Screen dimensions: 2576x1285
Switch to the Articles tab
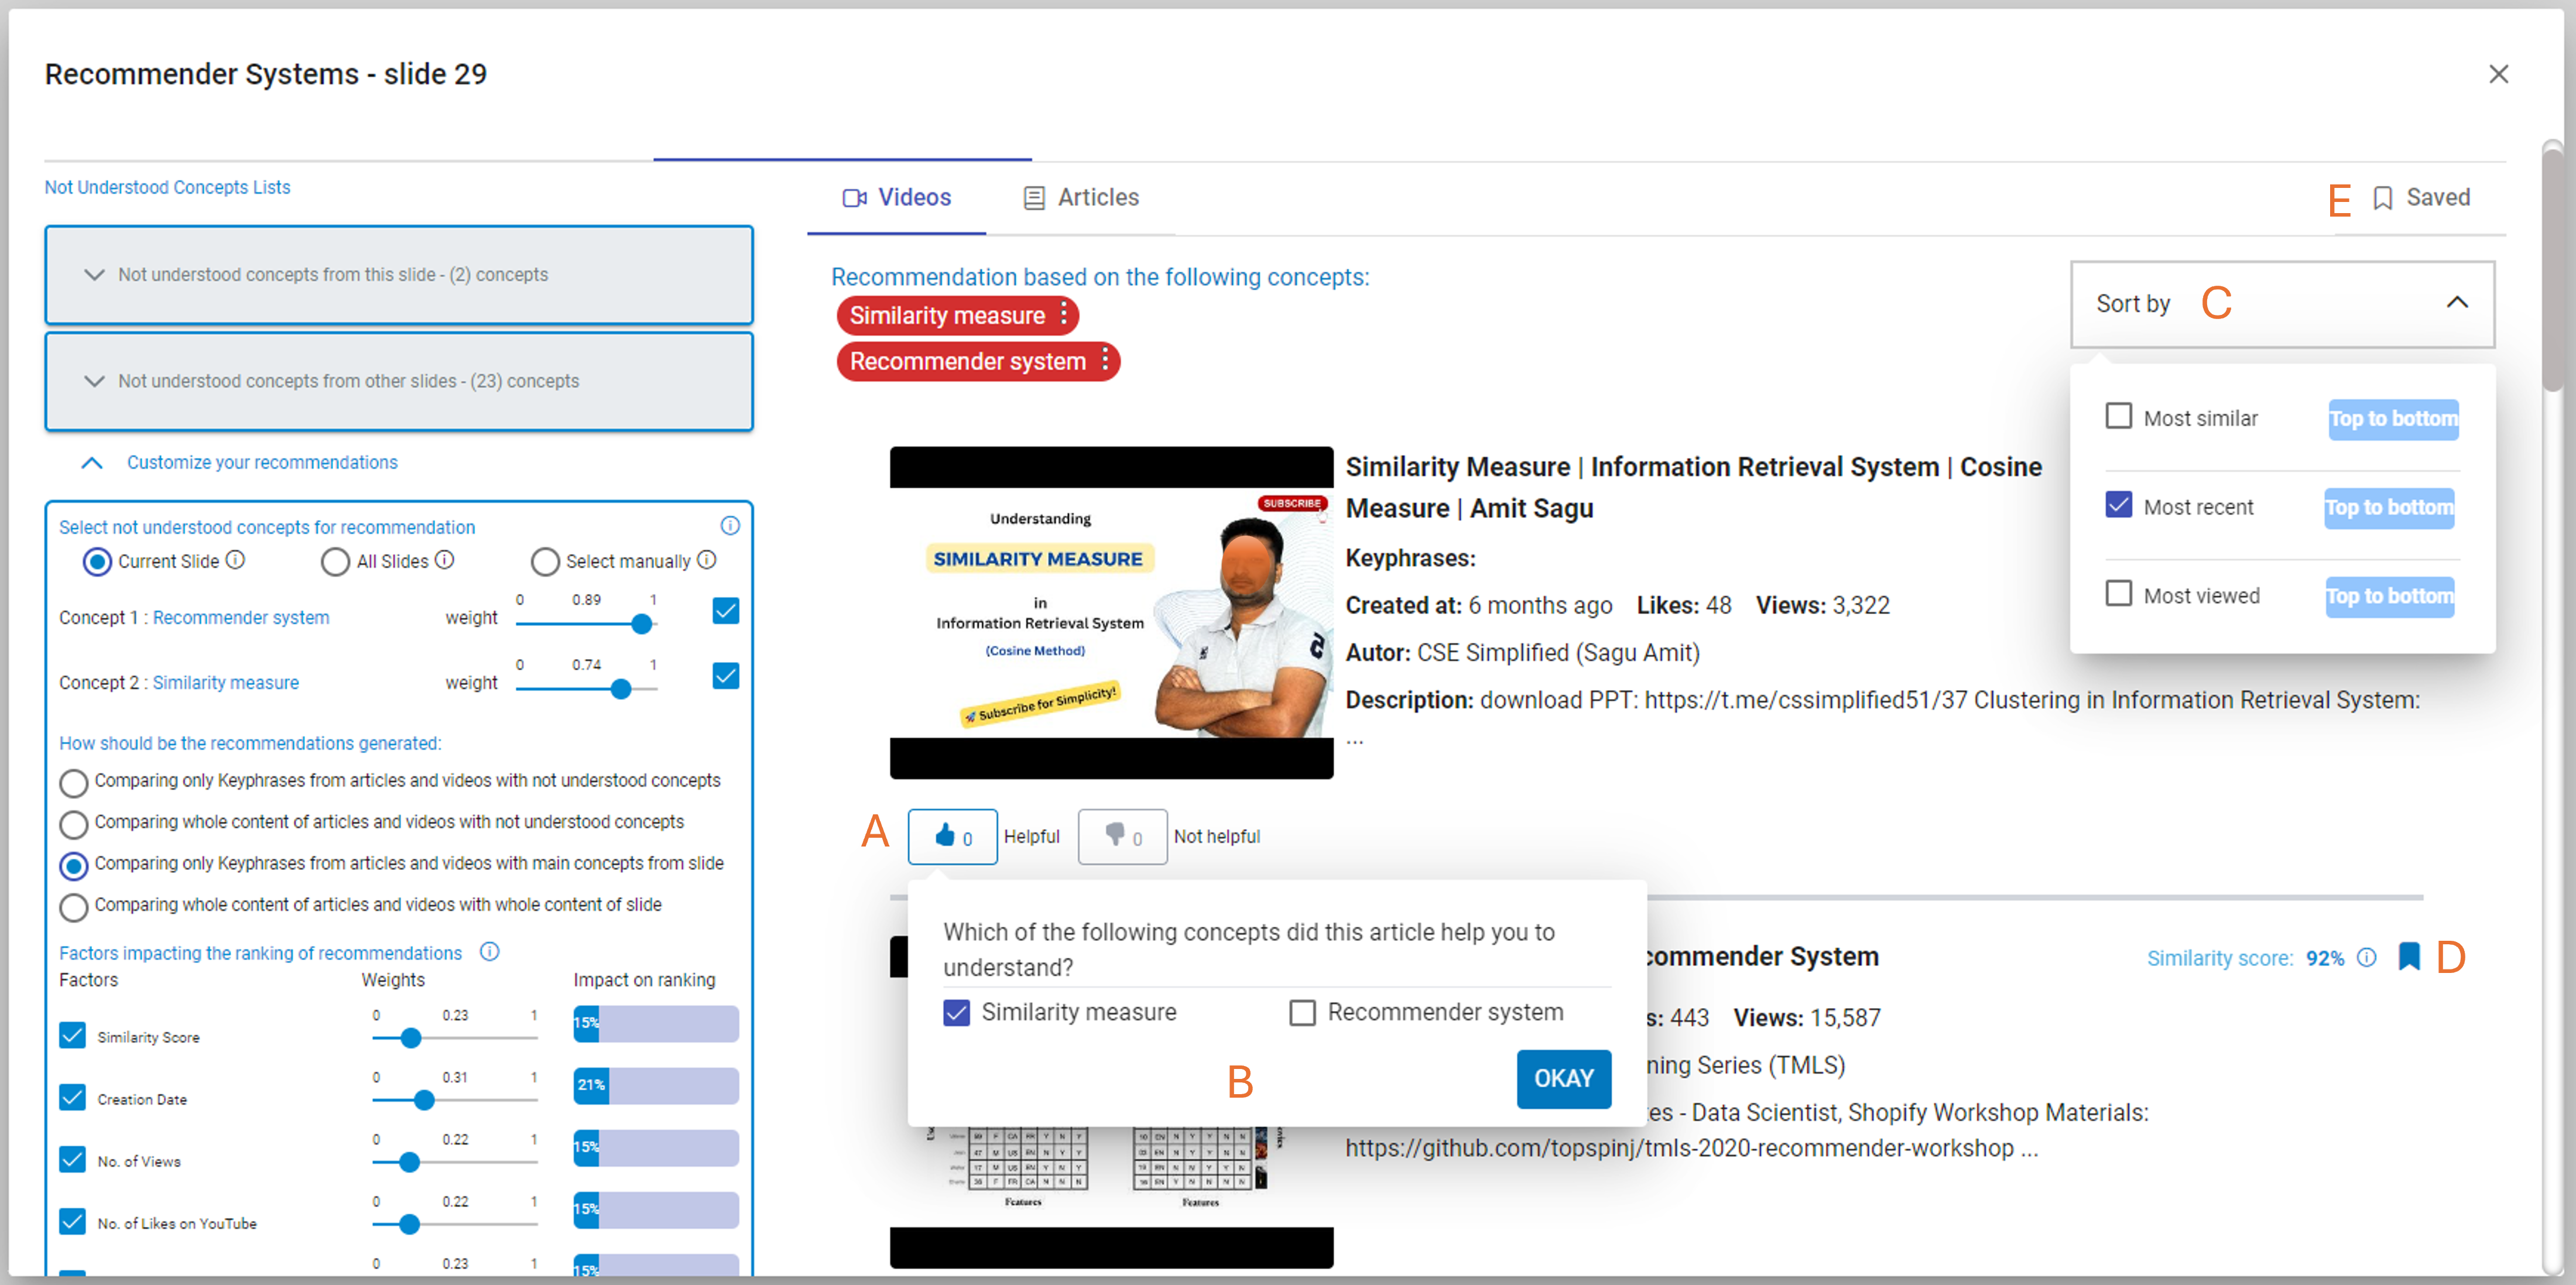click(1081, 198)
